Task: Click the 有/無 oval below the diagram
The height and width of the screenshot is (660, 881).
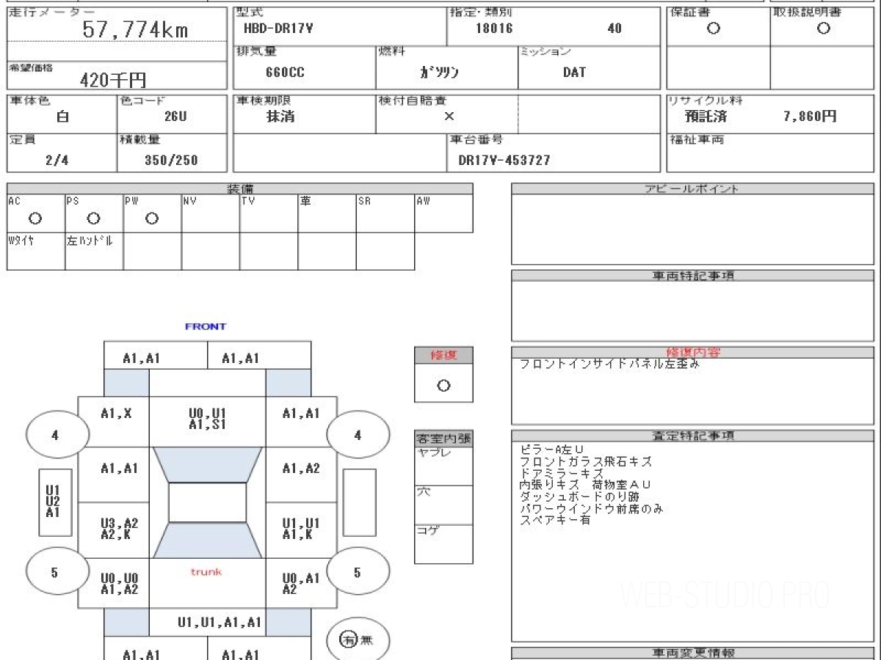Action: (358, 639)
